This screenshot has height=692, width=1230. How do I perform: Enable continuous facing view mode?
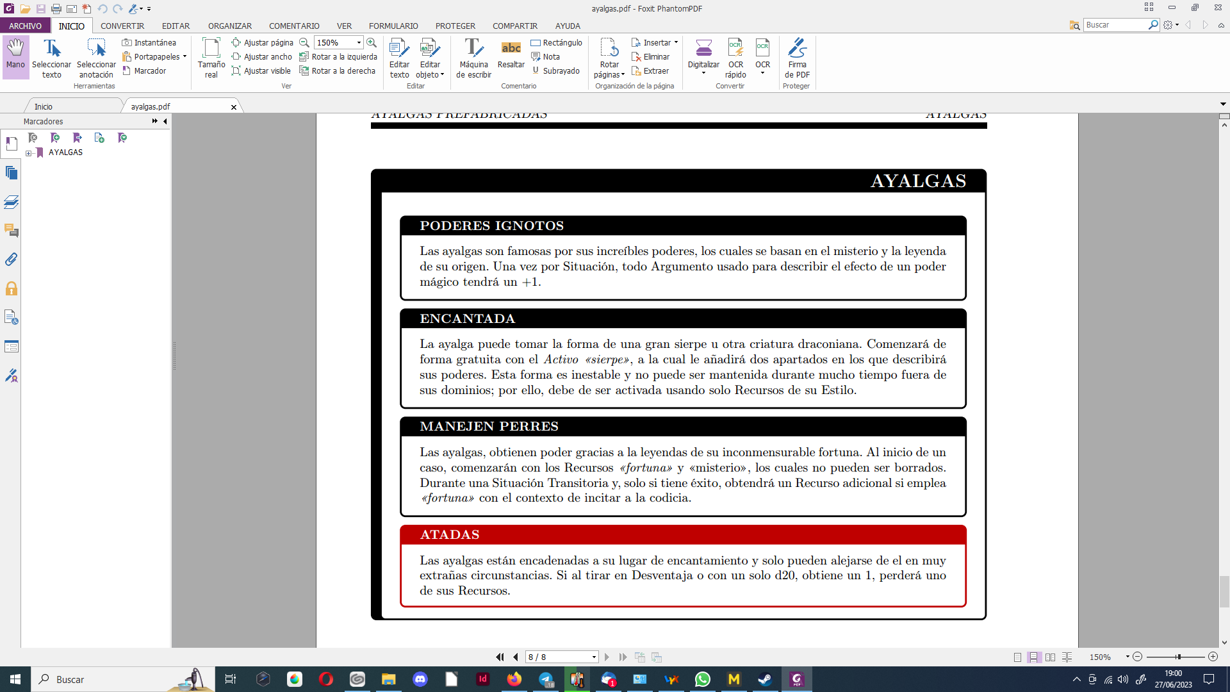click(1067, 657)
